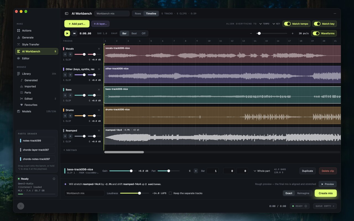Open the Actions section icon

click(x=19, y=31)
